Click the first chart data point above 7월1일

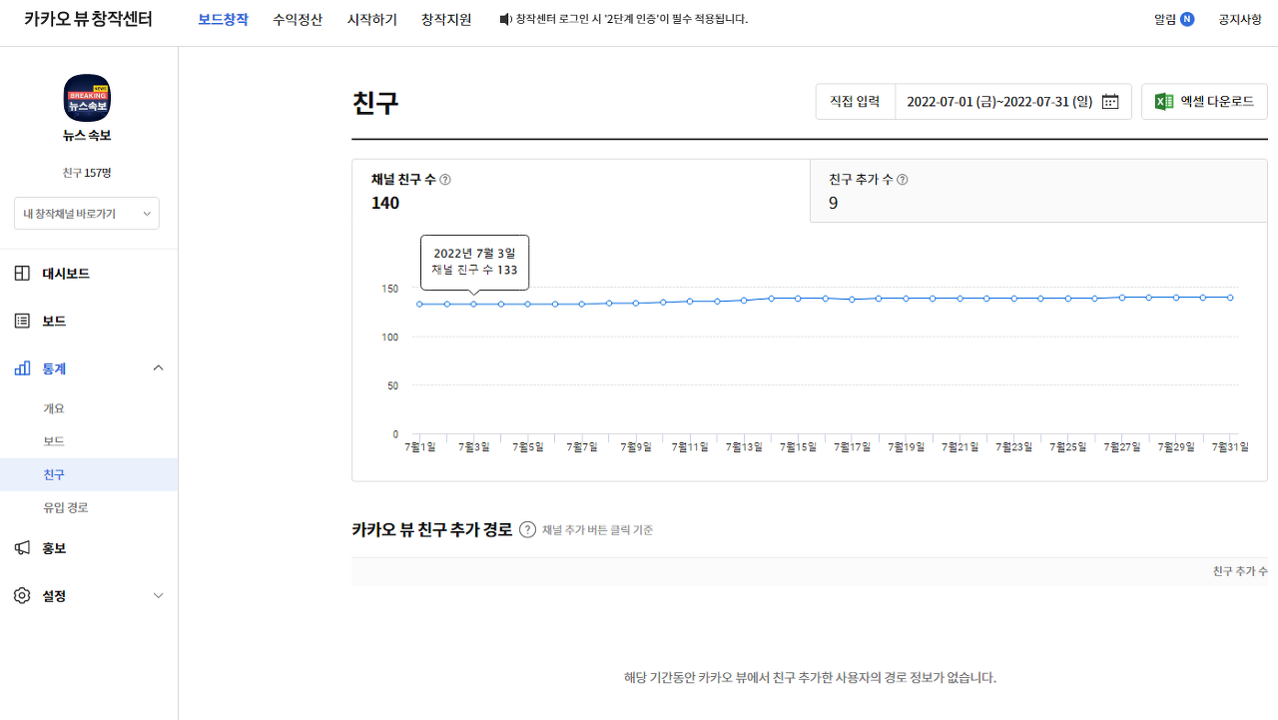[x=420, y=304]
